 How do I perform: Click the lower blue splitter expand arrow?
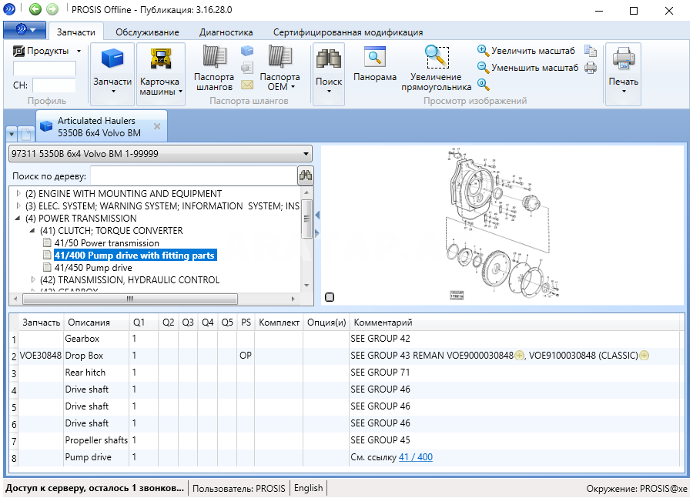click(317, 232)
